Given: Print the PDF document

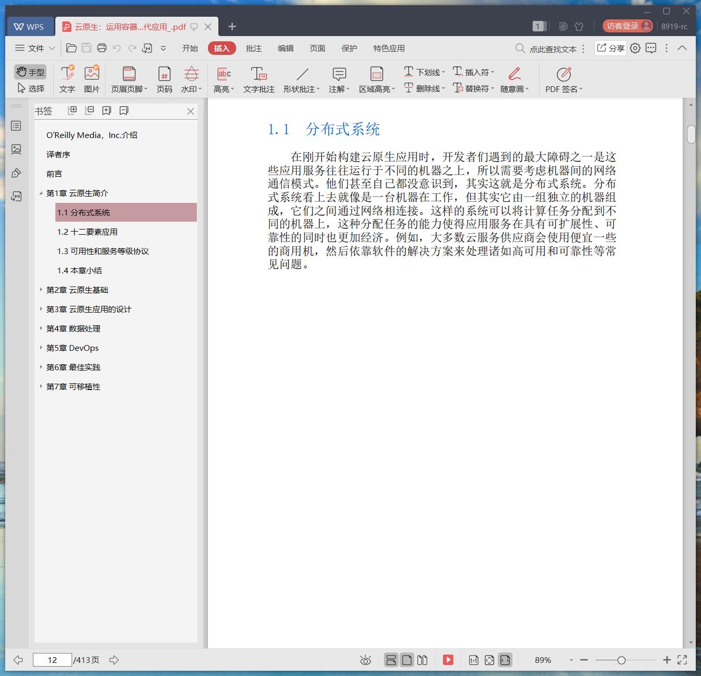Looking at the screenshot, I should coord(102,48).
